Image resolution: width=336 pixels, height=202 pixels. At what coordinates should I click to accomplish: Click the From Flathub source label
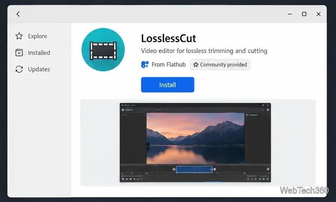point(168,64)
